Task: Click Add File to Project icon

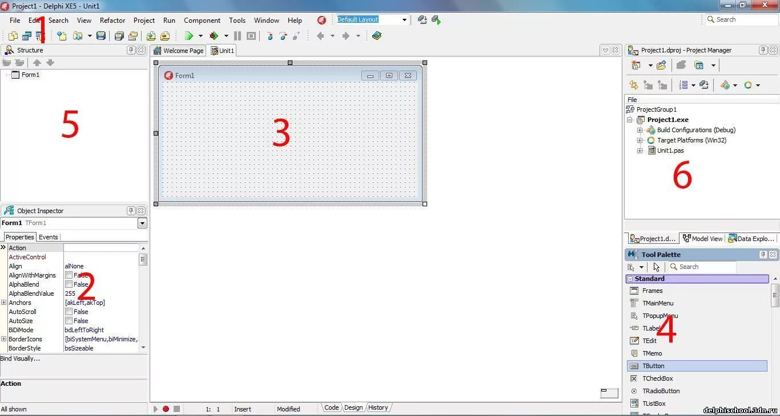Action: point(151,36)
